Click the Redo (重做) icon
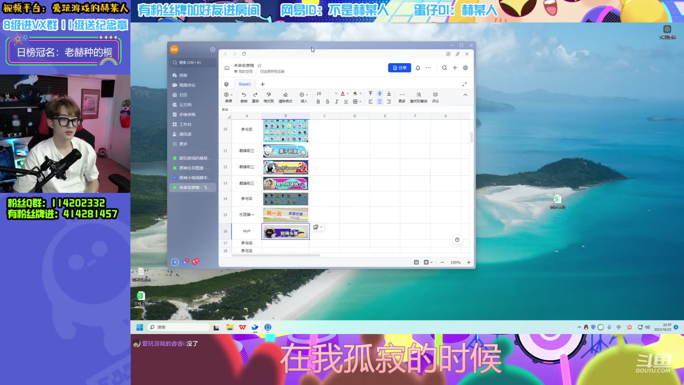The width and height of the screenshot is (684, 385). 255,94
